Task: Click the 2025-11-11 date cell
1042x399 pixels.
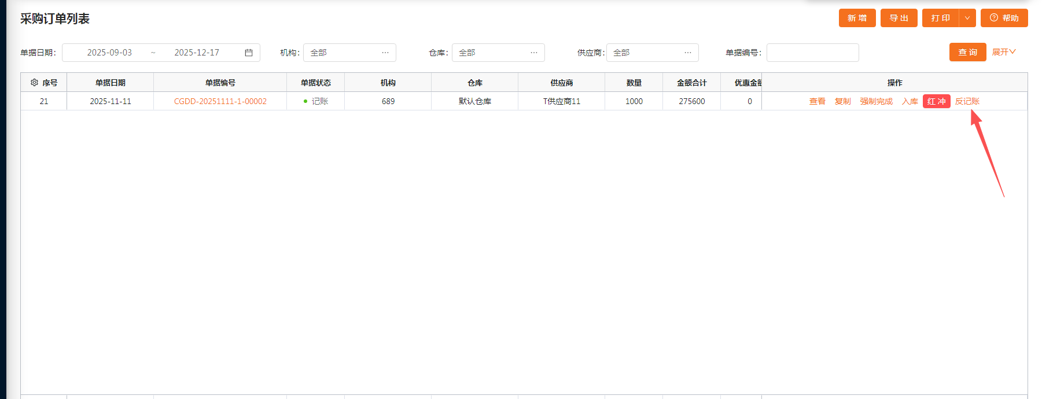Action: pyautogui.click(x=111, y=101)
